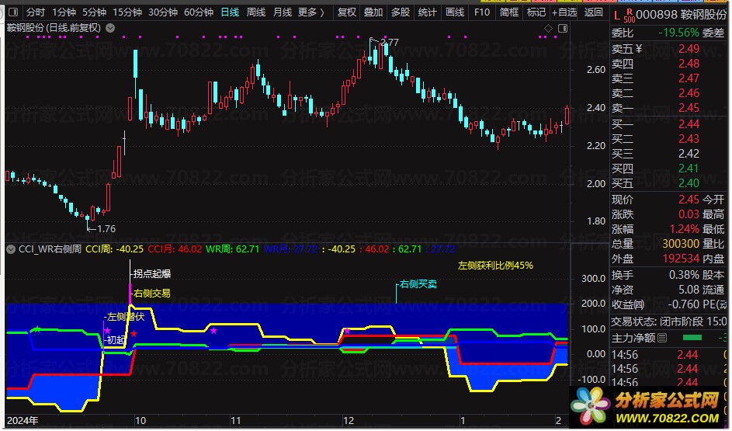
Task: Expand the 更多 periods menu
Action: tap(310, 12)
